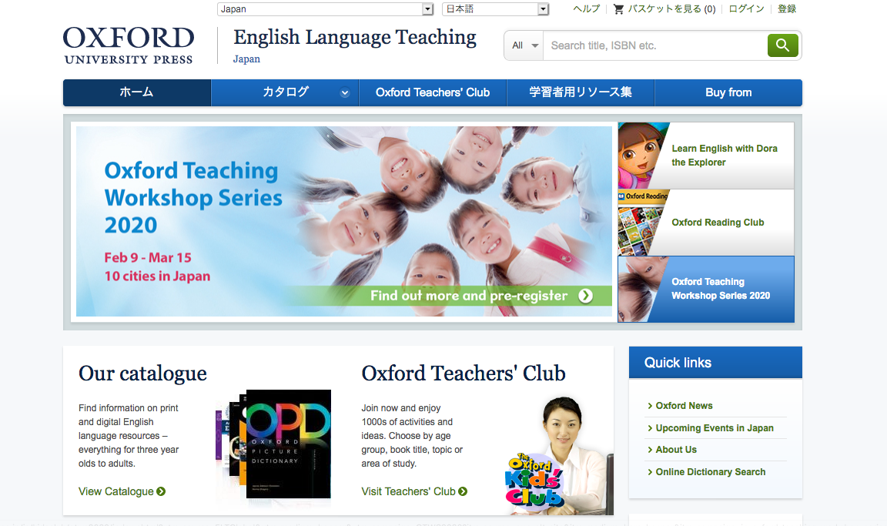Select the Oxford Reading Club slide
The image size is (887, 526).
click(706, 223)
